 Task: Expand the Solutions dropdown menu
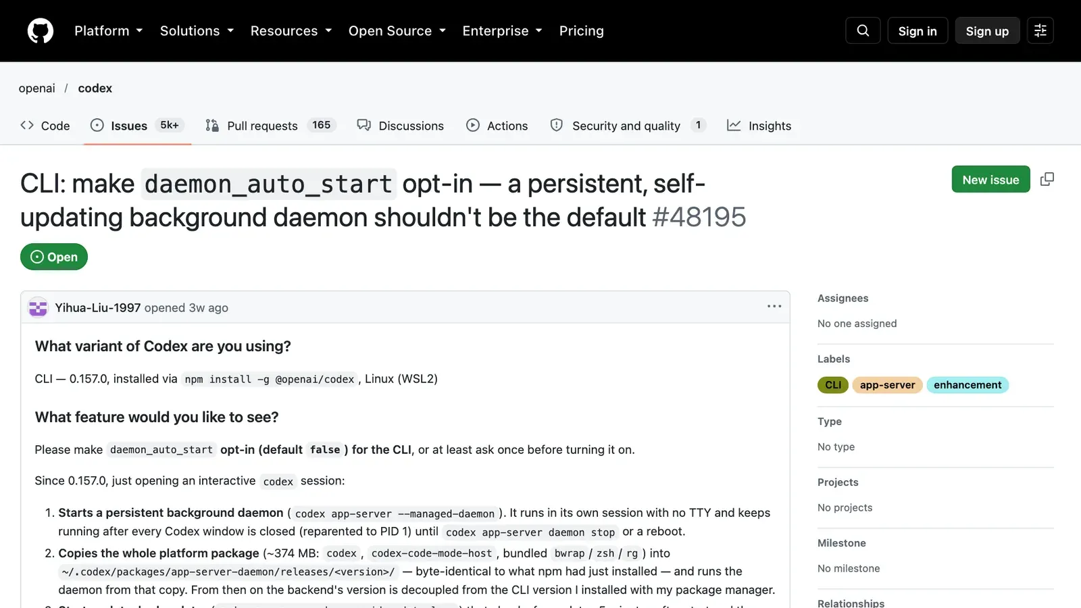click(x=197, y=31)
